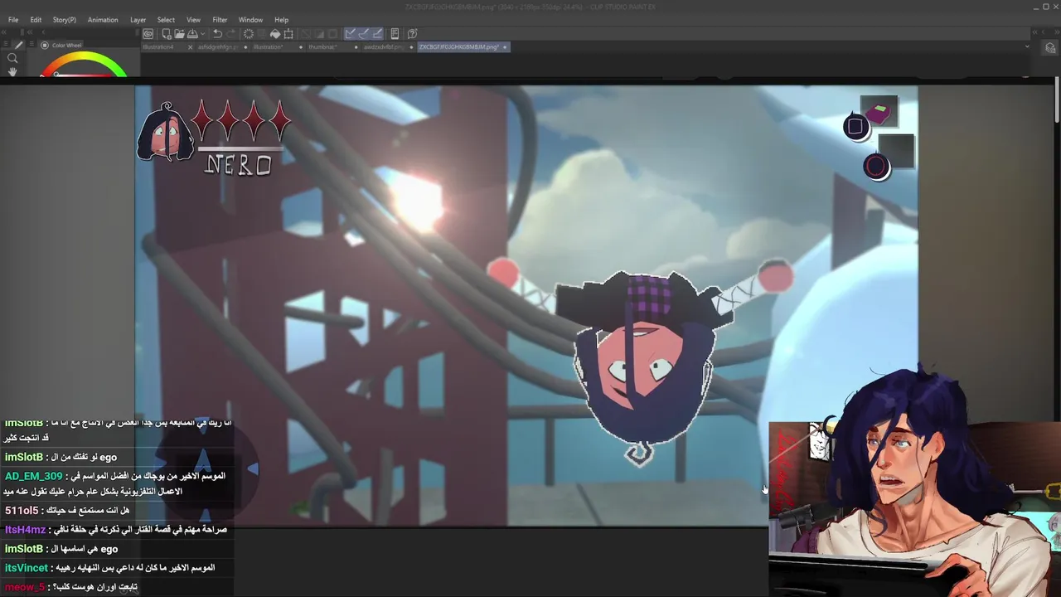Screen dimensions: 1061x597
Task: Click the Scale/Rotate transform icon
Action: pyautogui.click(x=288, y=34)
